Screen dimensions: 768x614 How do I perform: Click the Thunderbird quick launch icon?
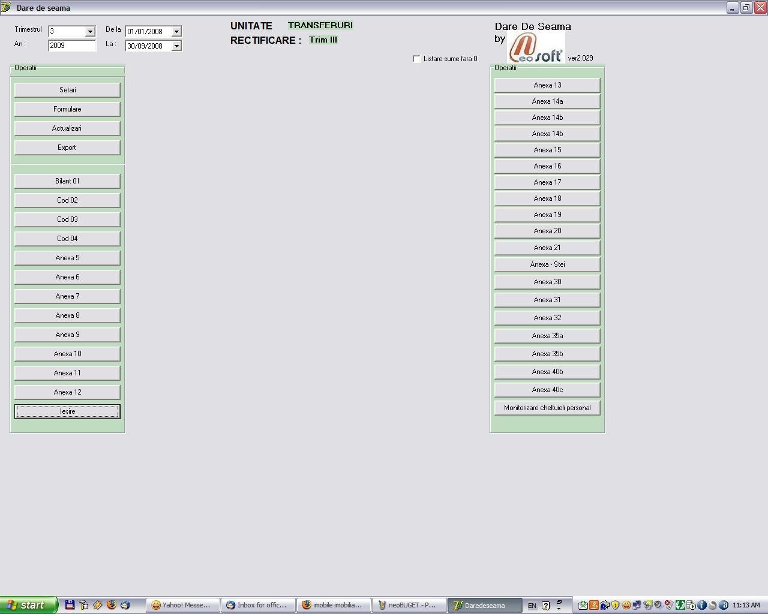click(125, 605)
